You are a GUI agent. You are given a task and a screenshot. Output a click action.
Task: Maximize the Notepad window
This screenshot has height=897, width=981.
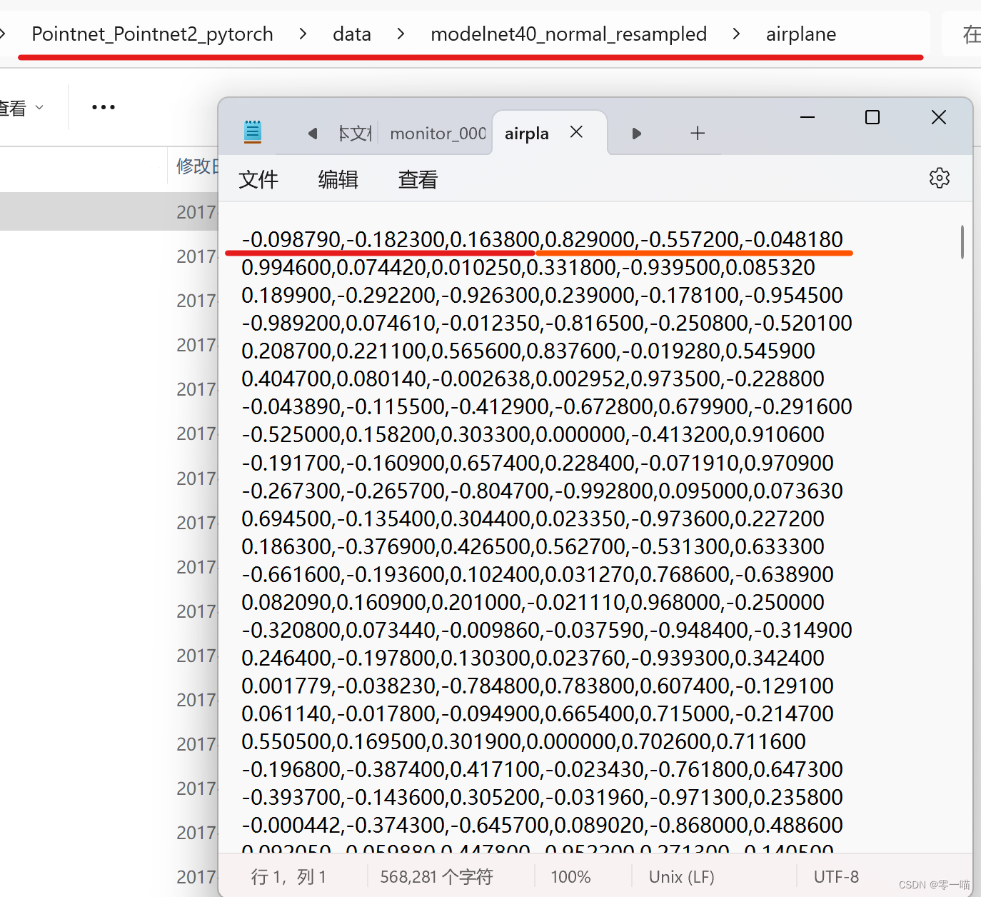pyautogui.click(x=872, y=117)
